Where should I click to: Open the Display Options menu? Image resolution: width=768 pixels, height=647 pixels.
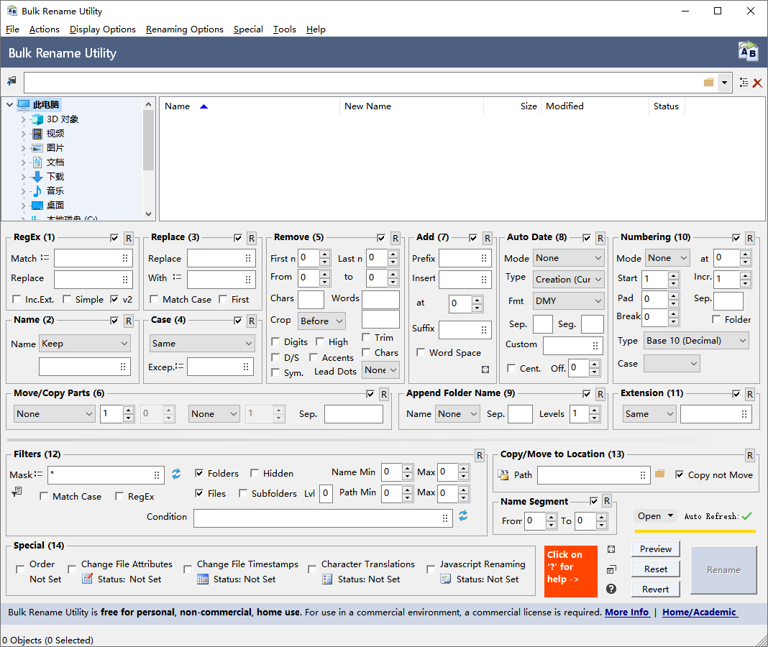(102, 29)
